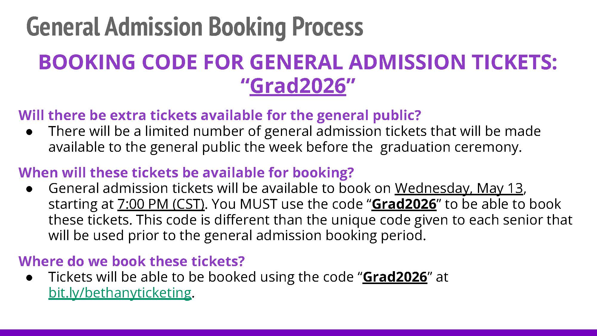597x336 pixels.
Task: Click the "General Admission Booking Process" title
Action: (x=195, y=27)
